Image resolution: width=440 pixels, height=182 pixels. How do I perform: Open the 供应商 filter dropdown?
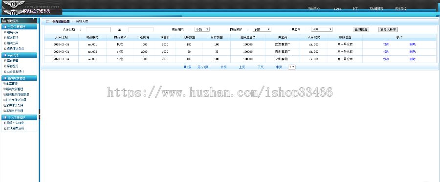click(322, 29)
